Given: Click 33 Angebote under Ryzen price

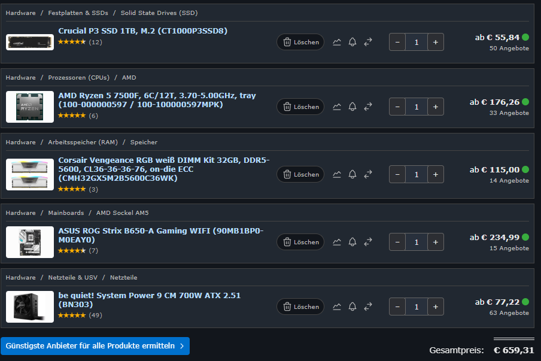Looking at the screenshot, I should click(509, 113).
